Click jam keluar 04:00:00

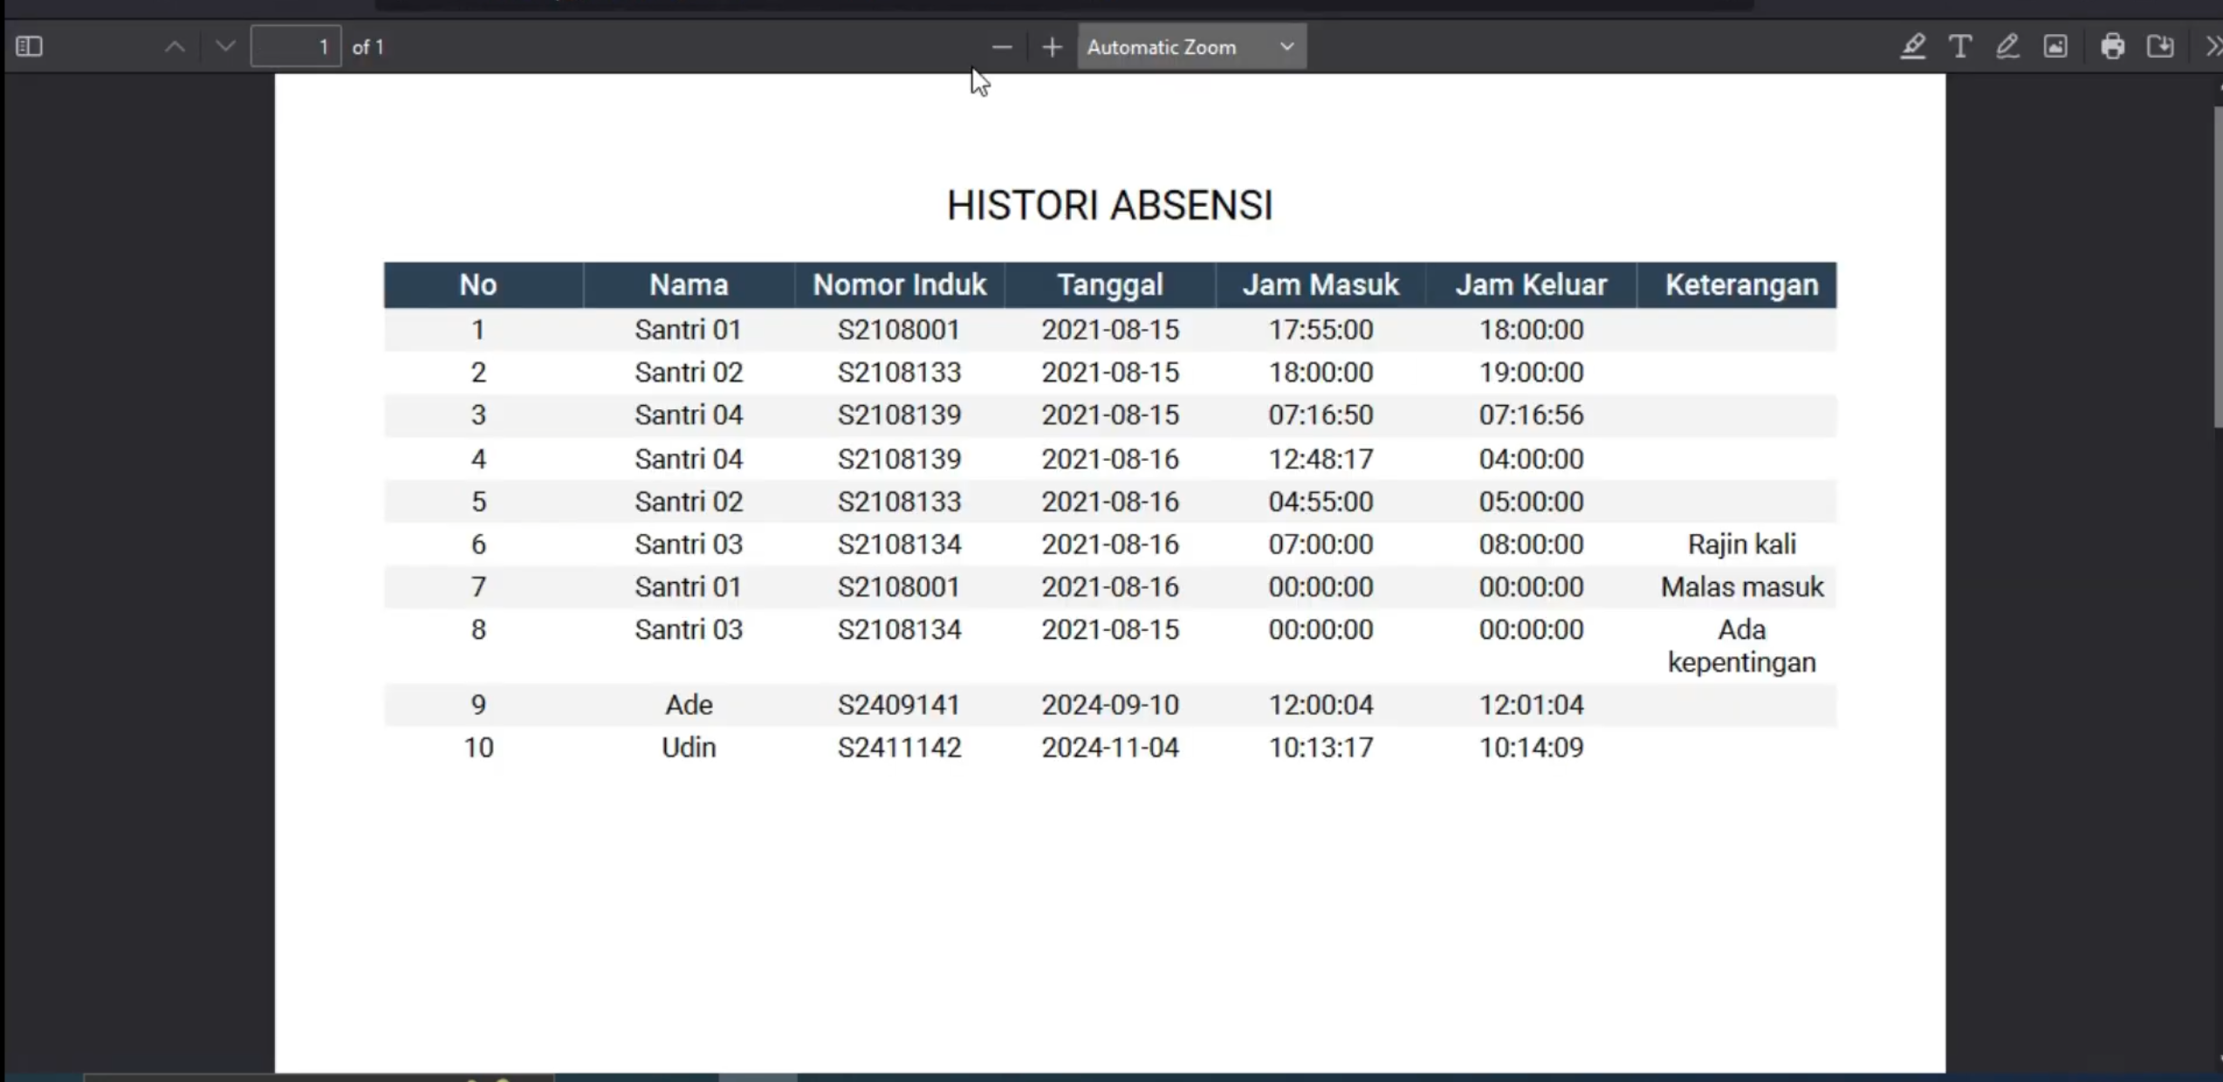1531,459
